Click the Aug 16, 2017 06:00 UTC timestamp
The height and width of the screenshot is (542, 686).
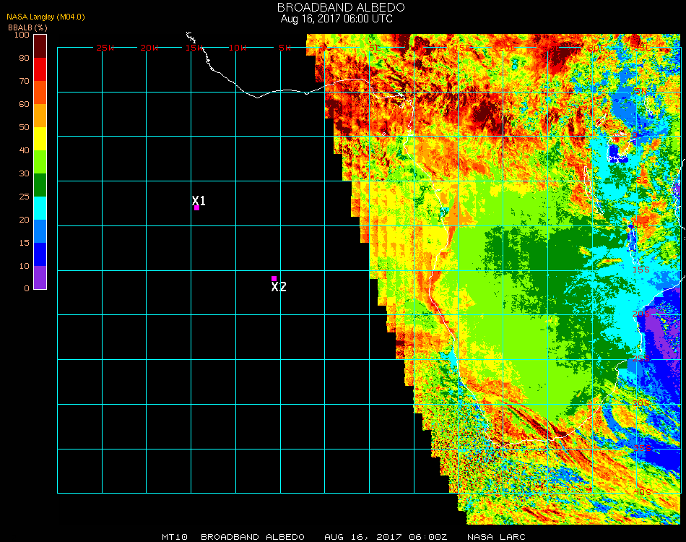pos(337,19)
